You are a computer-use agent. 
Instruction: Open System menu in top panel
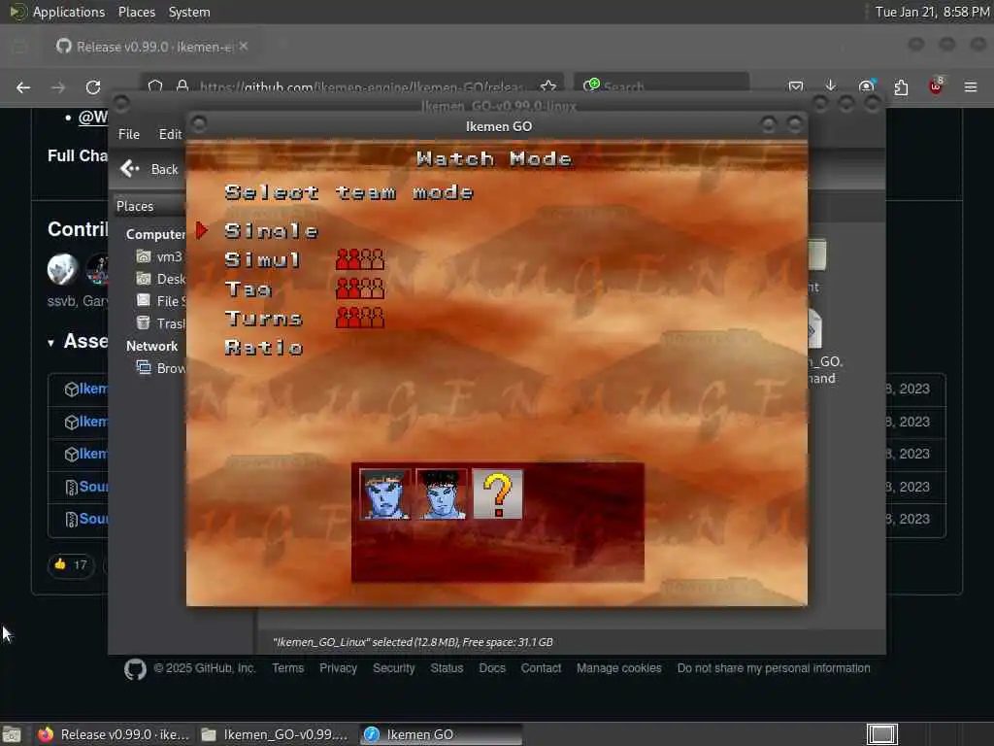click(x=189, y=12)
